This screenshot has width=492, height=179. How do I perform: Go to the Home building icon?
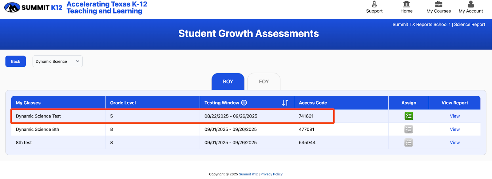407,4
